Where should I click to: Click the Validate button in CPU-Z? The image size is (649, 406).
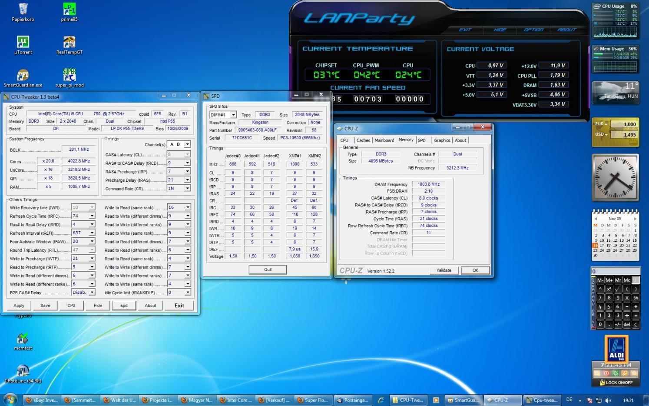(444, 270)
